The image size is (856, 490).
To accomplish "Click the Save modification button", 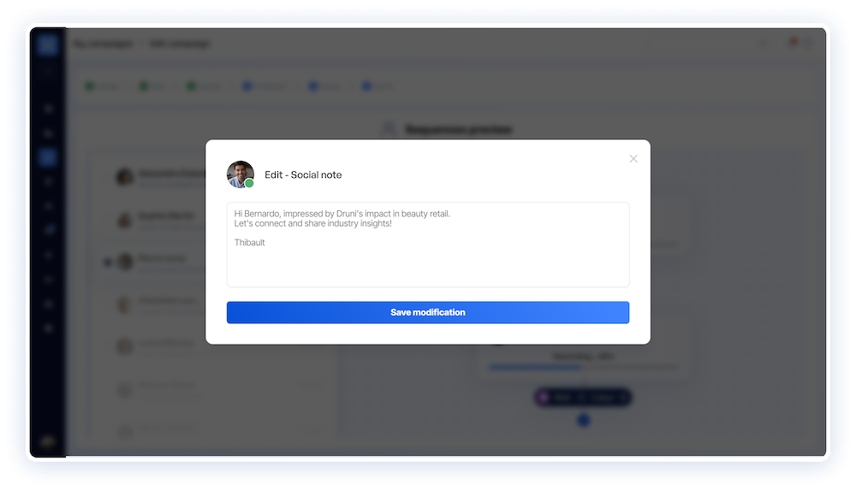I will pos(428,313).
